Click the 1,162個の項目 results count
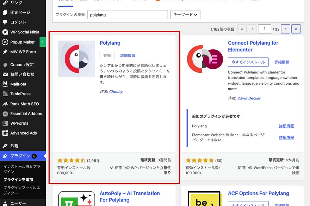Image resolution: width=310 pixels, height=206 pixels. tap(222, 30)
